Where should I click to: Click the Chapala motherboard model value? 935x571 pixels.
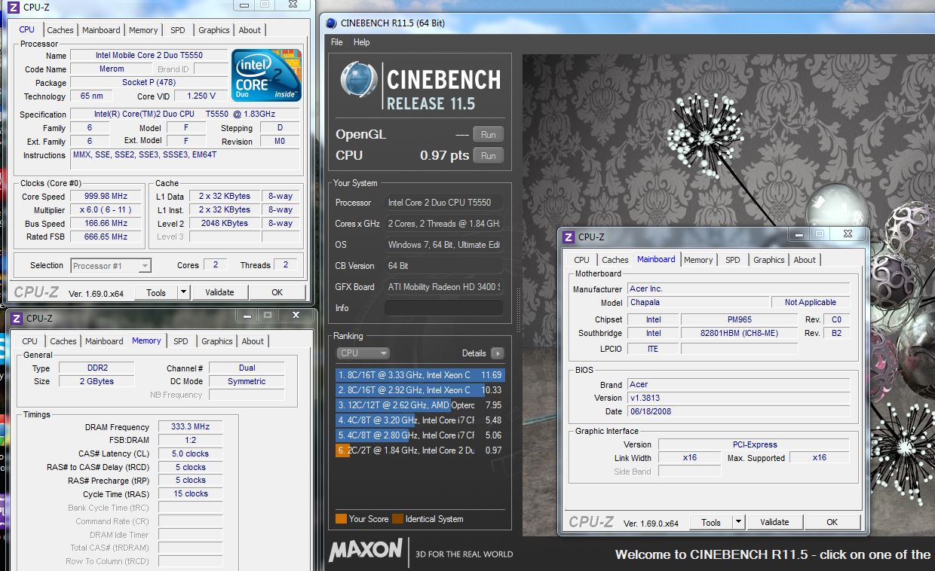coord(698,302)
